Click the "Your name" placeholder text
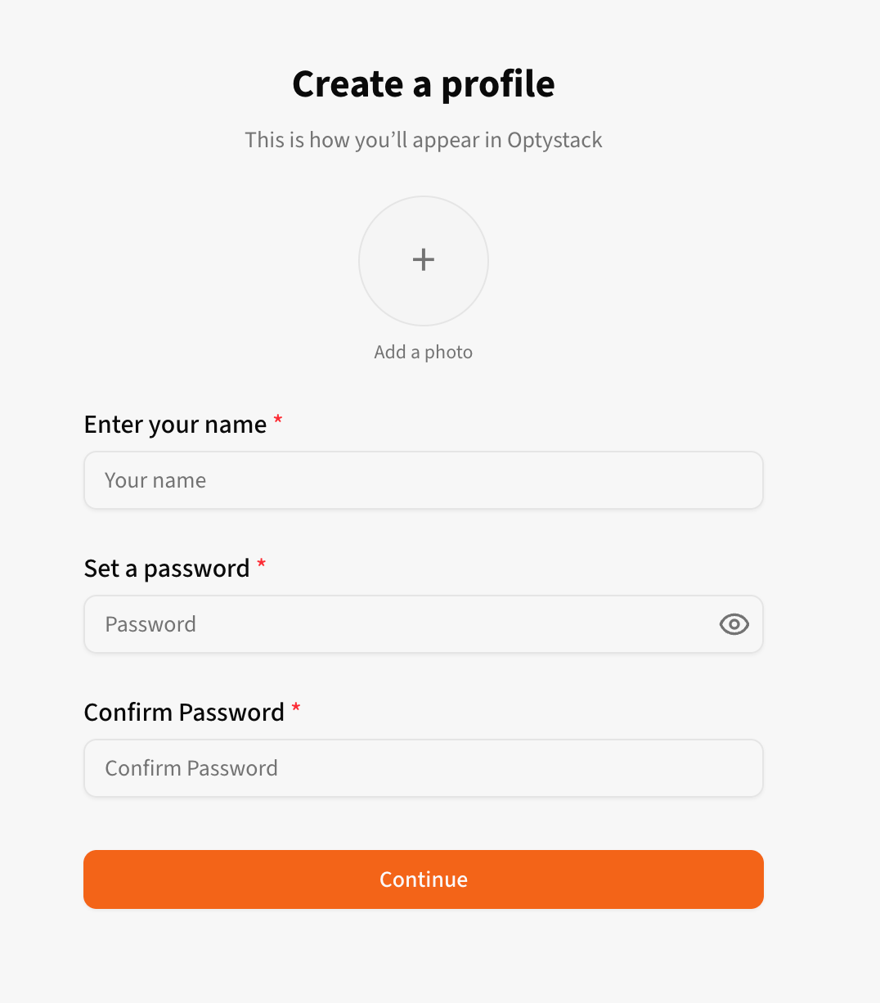880x1003 pixels. click(x=155, y=480)
